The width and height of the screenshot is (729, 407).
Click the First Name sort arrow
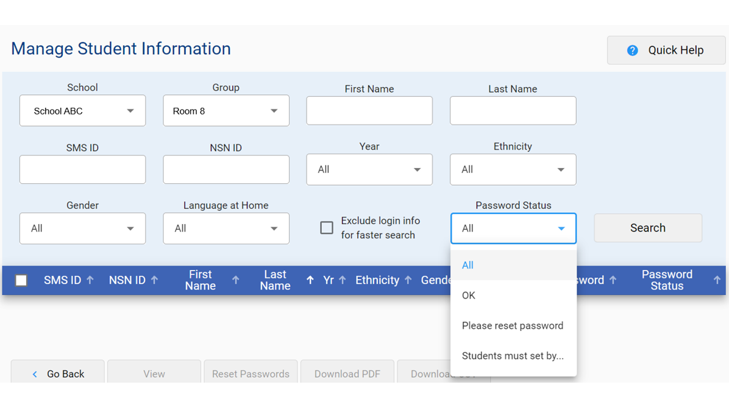[x=235, y=280]
